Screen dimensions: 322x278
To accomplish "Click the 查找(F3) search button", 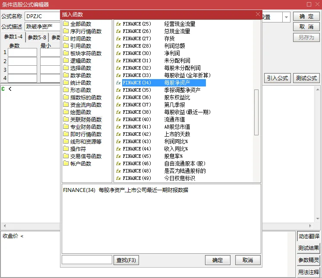I will (x=126, y=260).
